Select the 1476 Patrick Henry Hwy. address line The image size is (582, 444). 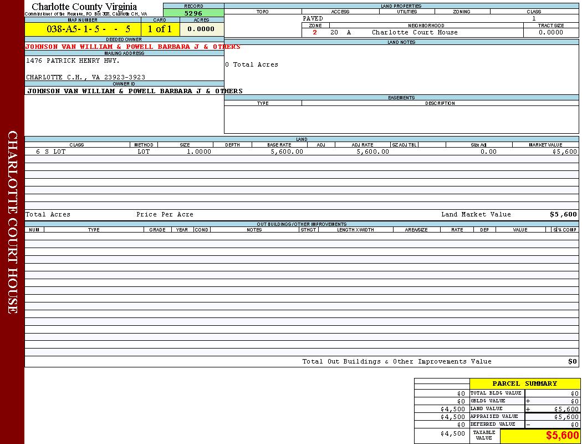pos(73,60)
